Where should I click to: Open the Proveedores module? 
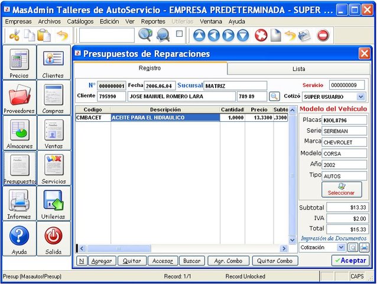pos(19,98)
